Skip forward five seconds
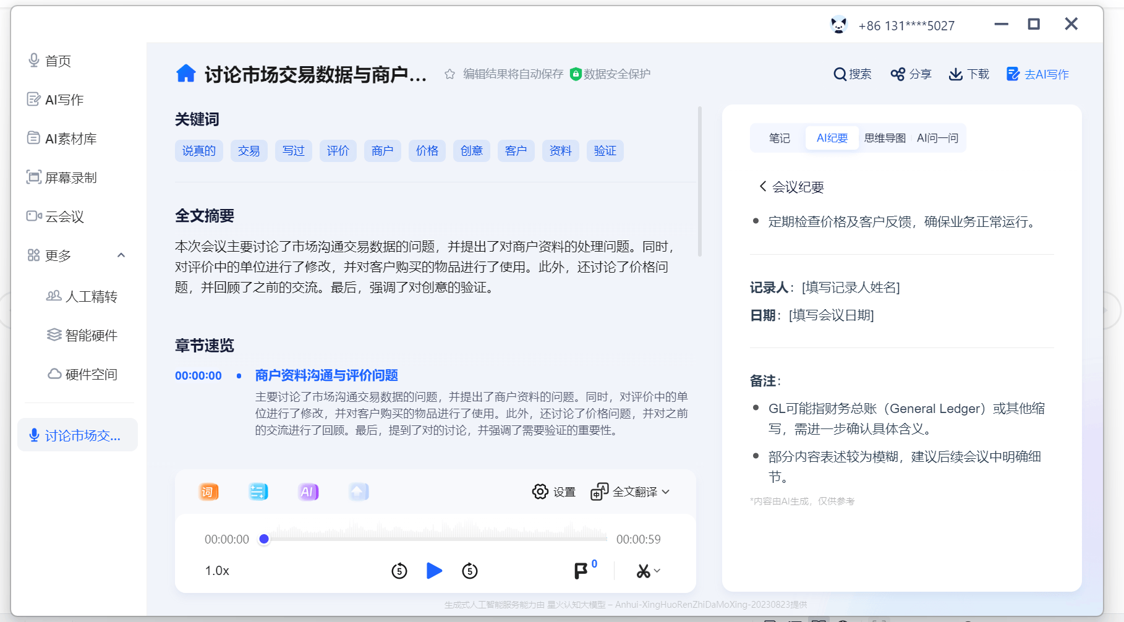The height and width of the screenshot is (622, 1124). 470,571
